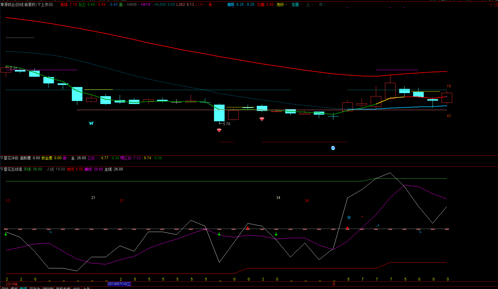Click the white 主线: 26.00 readout in 星花五线谱

(x=114, y=169)
